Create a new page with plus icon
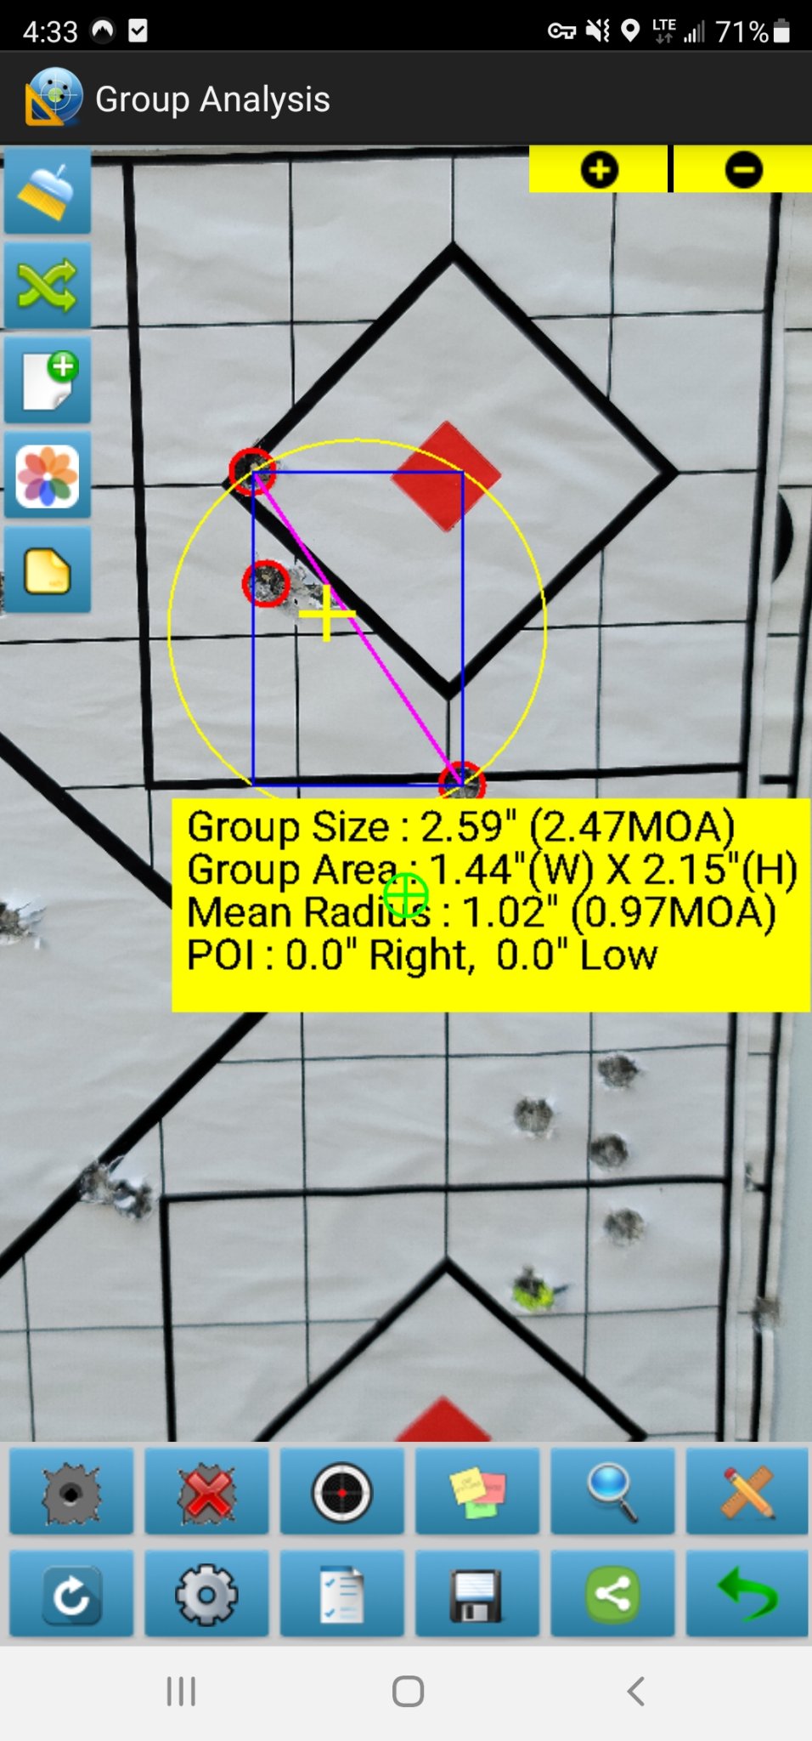 [48, 380]
